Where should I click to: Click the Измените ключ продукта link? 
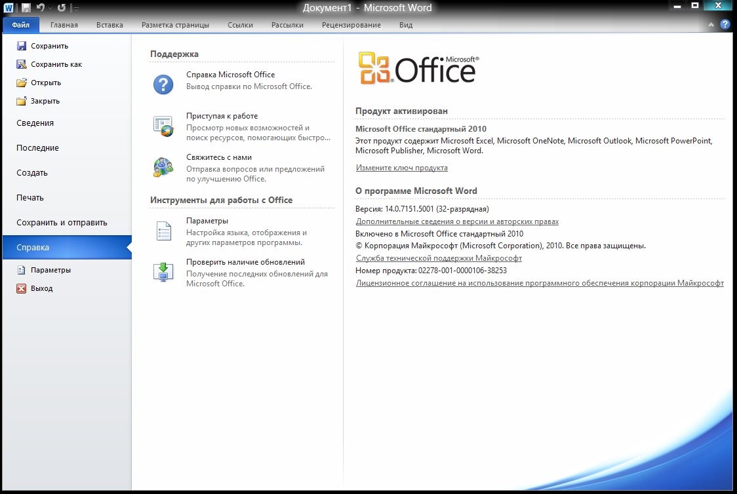point(401,168)
